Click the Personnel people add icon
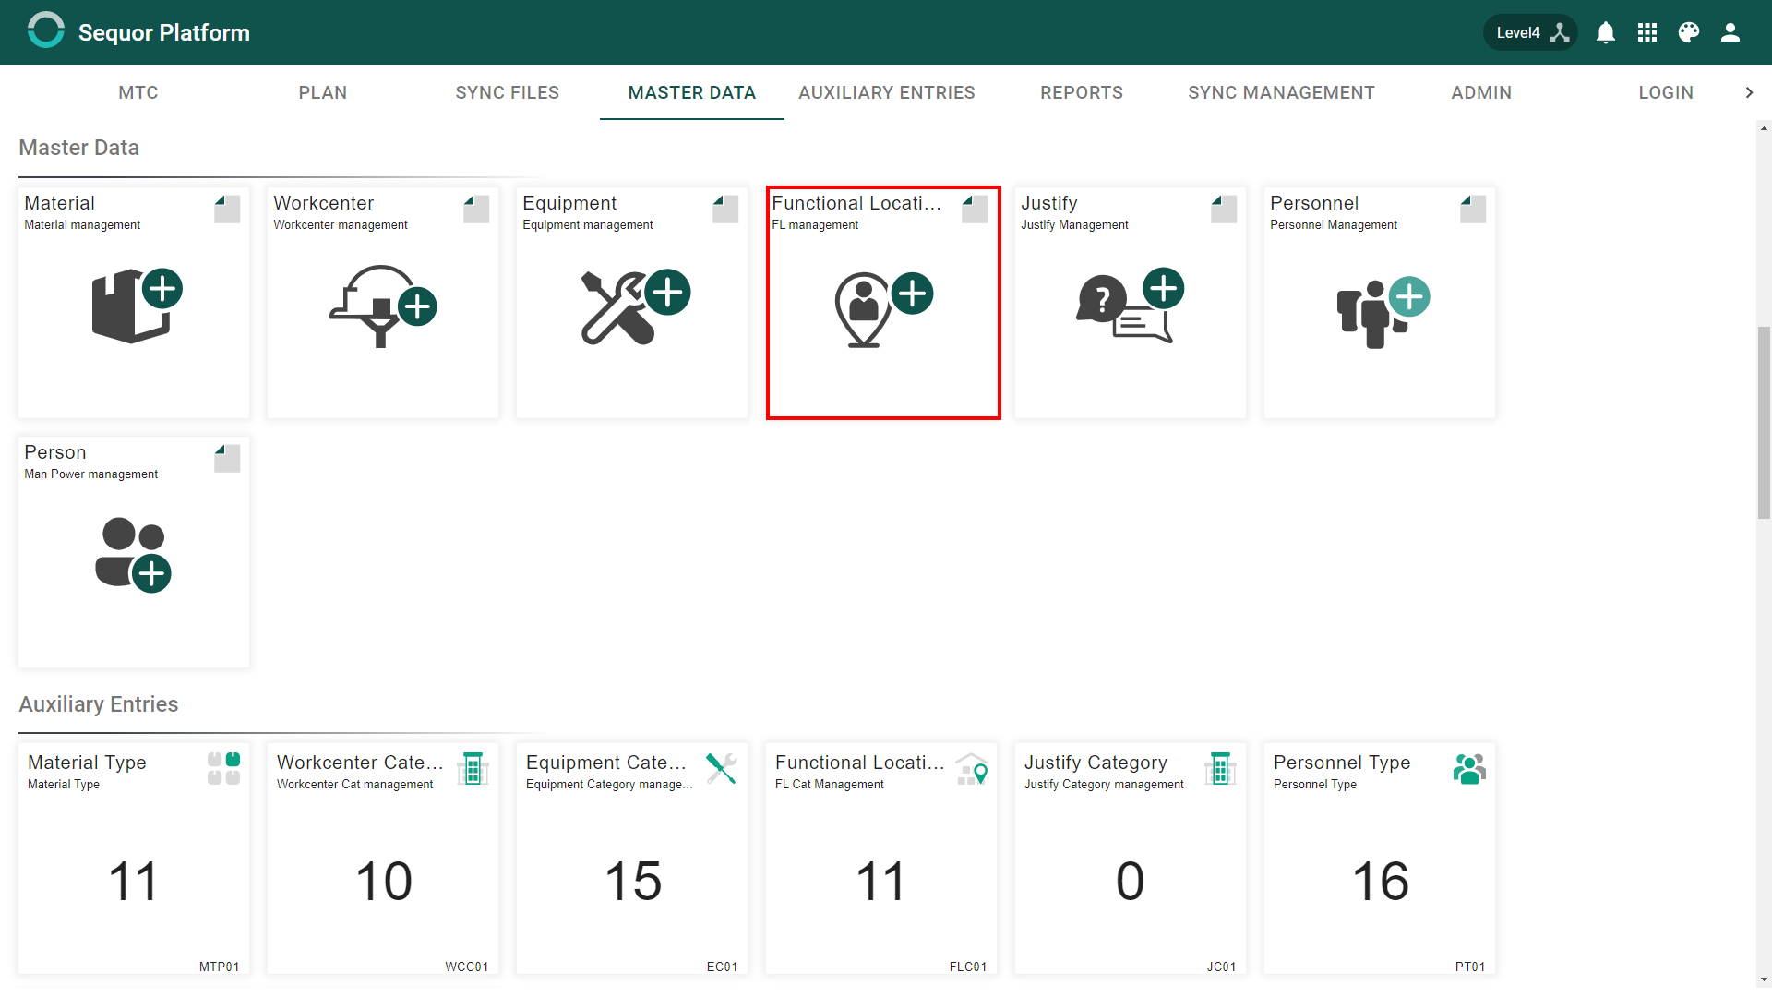 click(x=1383, y=312)
